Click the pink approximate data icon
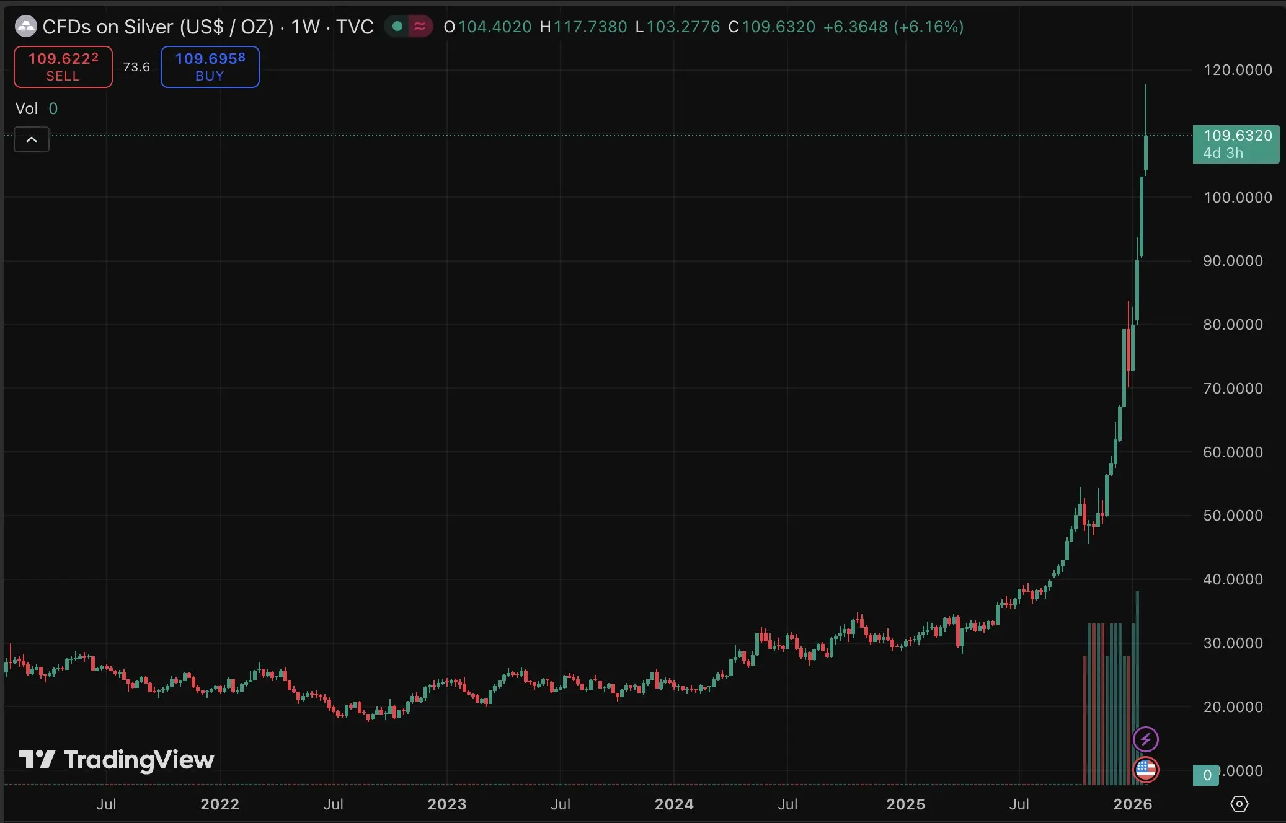This screenshot has width=1286, height=823. click(x=420, y=27)
